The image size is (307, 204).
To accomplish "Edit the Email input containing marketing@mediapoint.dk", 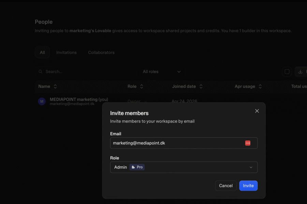I will [184, 143].
